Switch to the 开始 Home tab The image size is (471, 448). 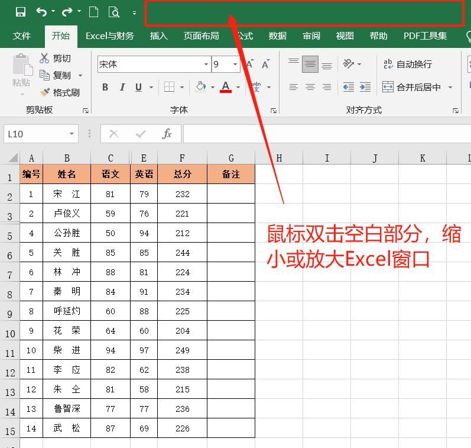61,36
